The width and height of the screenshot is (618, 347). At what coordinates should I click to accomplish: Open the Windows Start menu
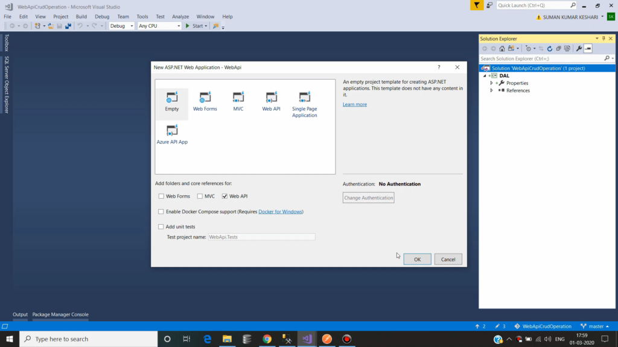[x=10, y=339]
